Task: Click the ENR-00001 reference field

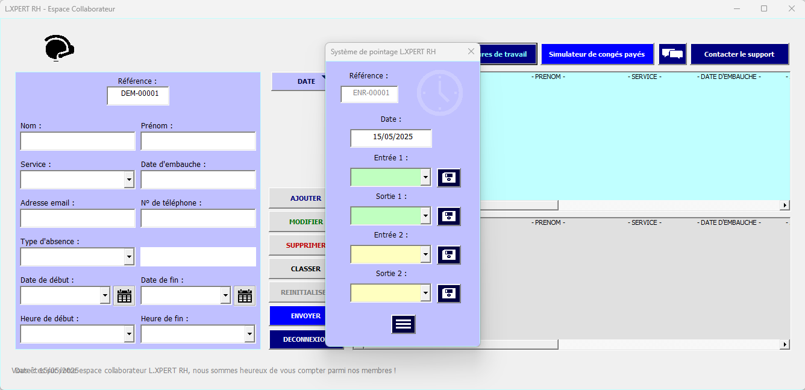Action: point(369,94)
